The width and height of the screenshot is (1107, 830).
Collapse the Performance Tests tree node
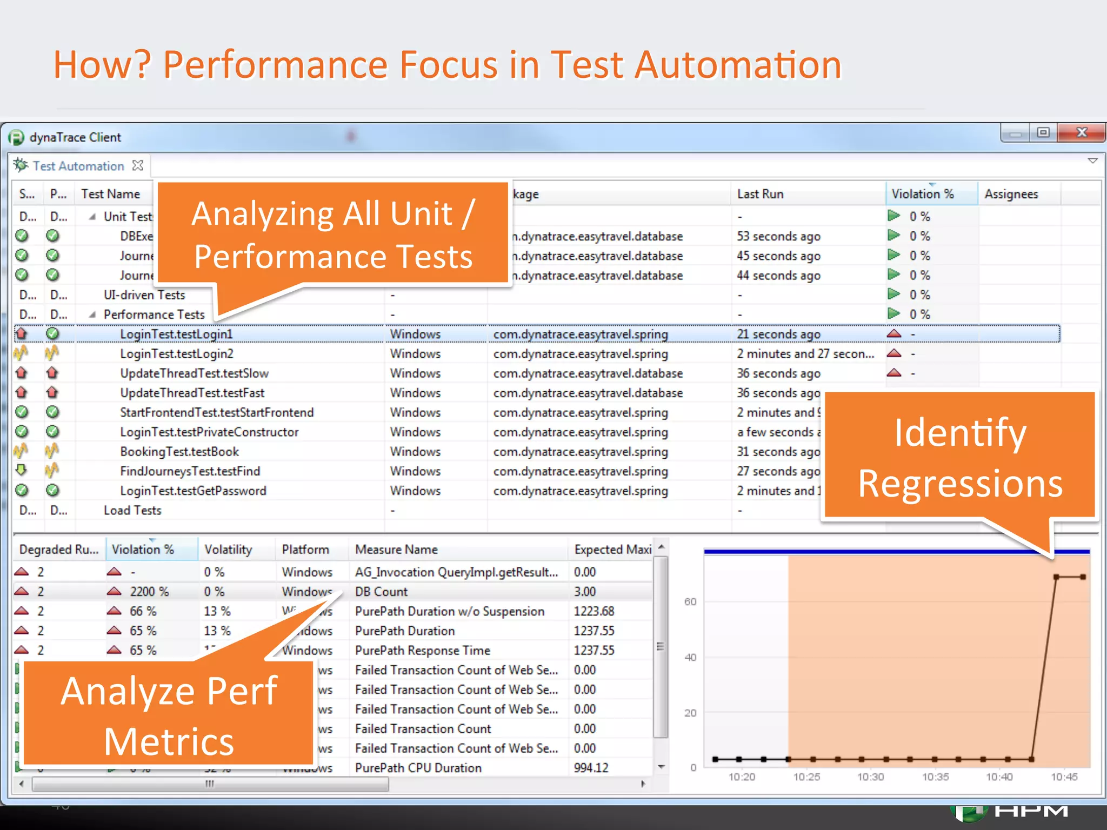point(93,314)
